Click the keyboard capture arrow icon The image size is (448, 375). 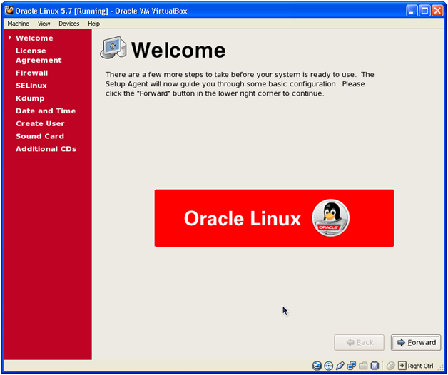402,366
